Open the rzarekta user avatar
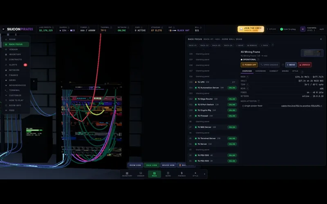 (x=303, y=29)
